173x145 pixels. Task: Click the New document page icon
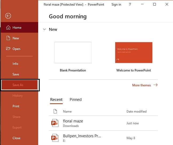click(x=8, y=38)
